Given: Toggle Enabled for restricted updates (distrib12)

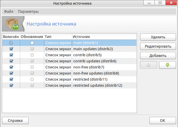Looking at the screenshot, I should click(x=12, y=85).
